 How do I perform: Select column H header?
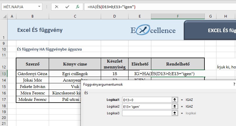[x=225, y=16]
